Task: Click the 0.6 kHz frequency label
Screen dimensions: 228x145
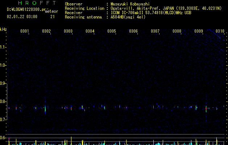Action: tap(3, 138)
